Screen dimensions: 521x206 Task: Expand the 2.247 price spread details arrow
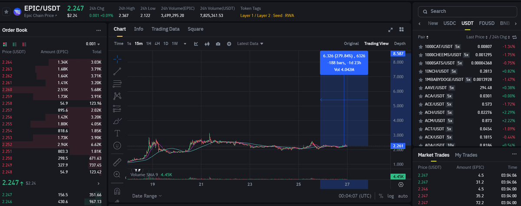tap(98, 183)
